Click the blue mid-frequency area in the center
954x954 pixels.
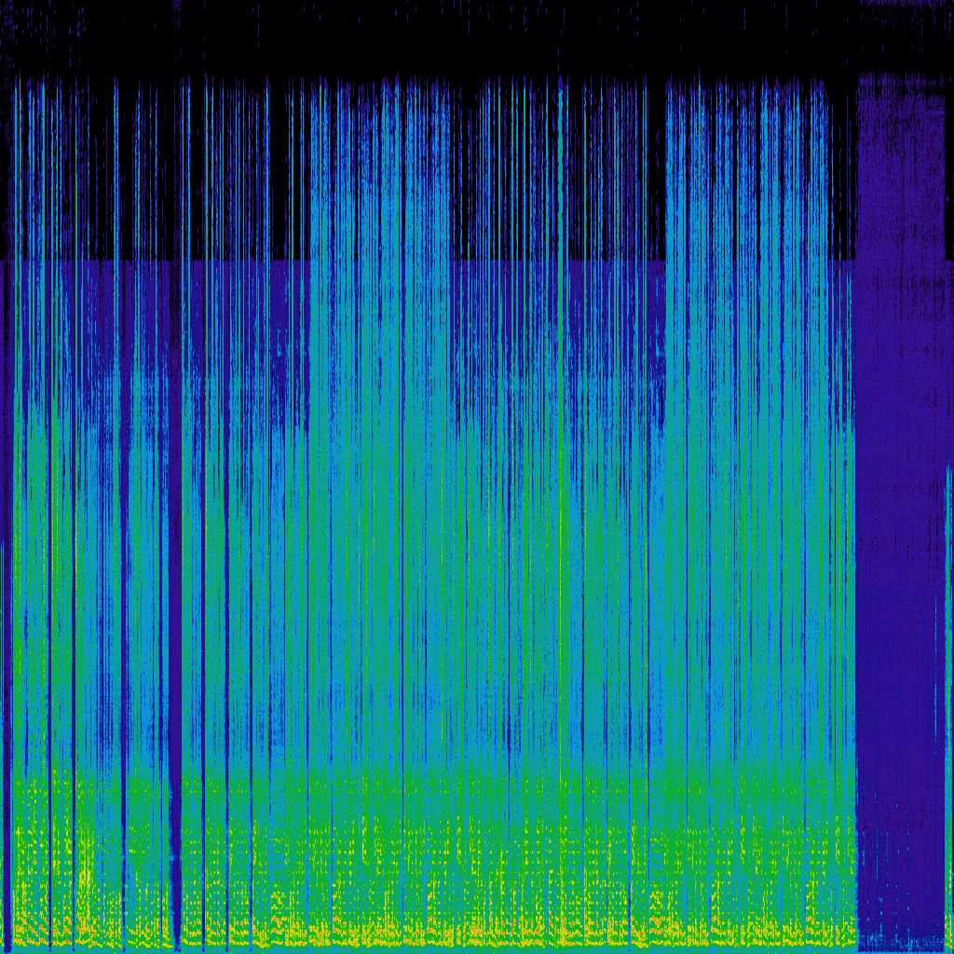(466, 512)
